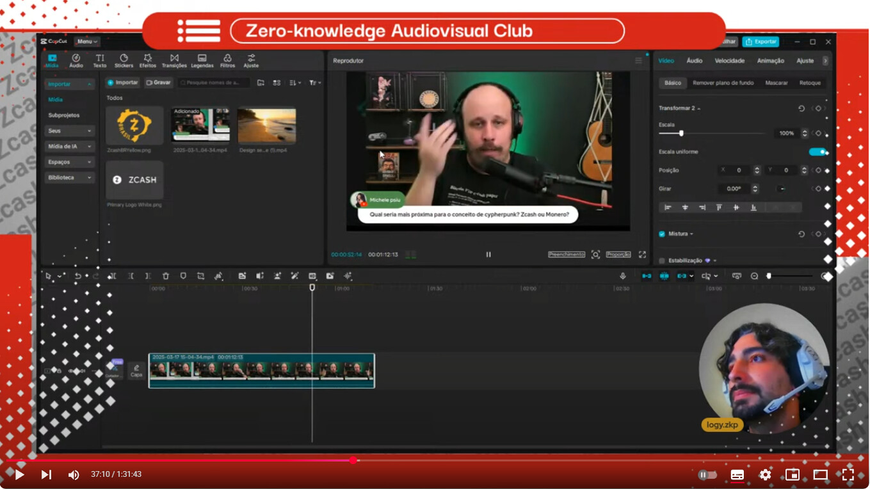Delete the selected clip with trash icon
The height and width of the screenshot is (489, 870).
[x=166, y=276]
